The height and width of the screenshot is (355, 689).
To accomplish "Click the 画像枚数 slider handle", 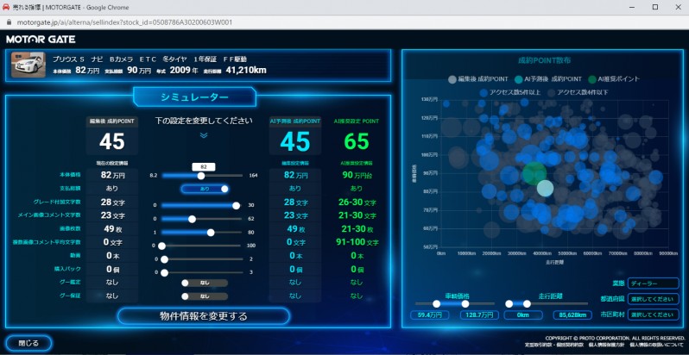I will (211, 233).
